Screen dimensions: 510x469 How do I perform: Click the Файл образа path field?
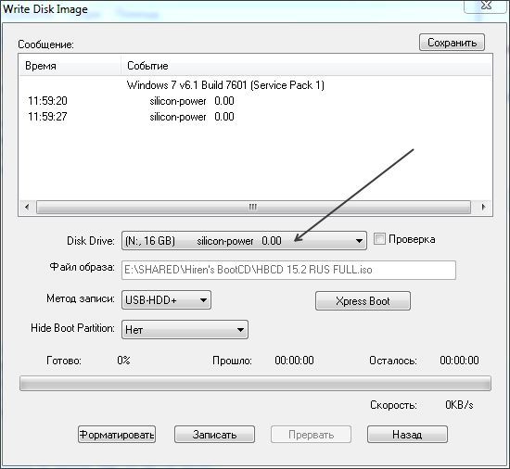(288, 270)
